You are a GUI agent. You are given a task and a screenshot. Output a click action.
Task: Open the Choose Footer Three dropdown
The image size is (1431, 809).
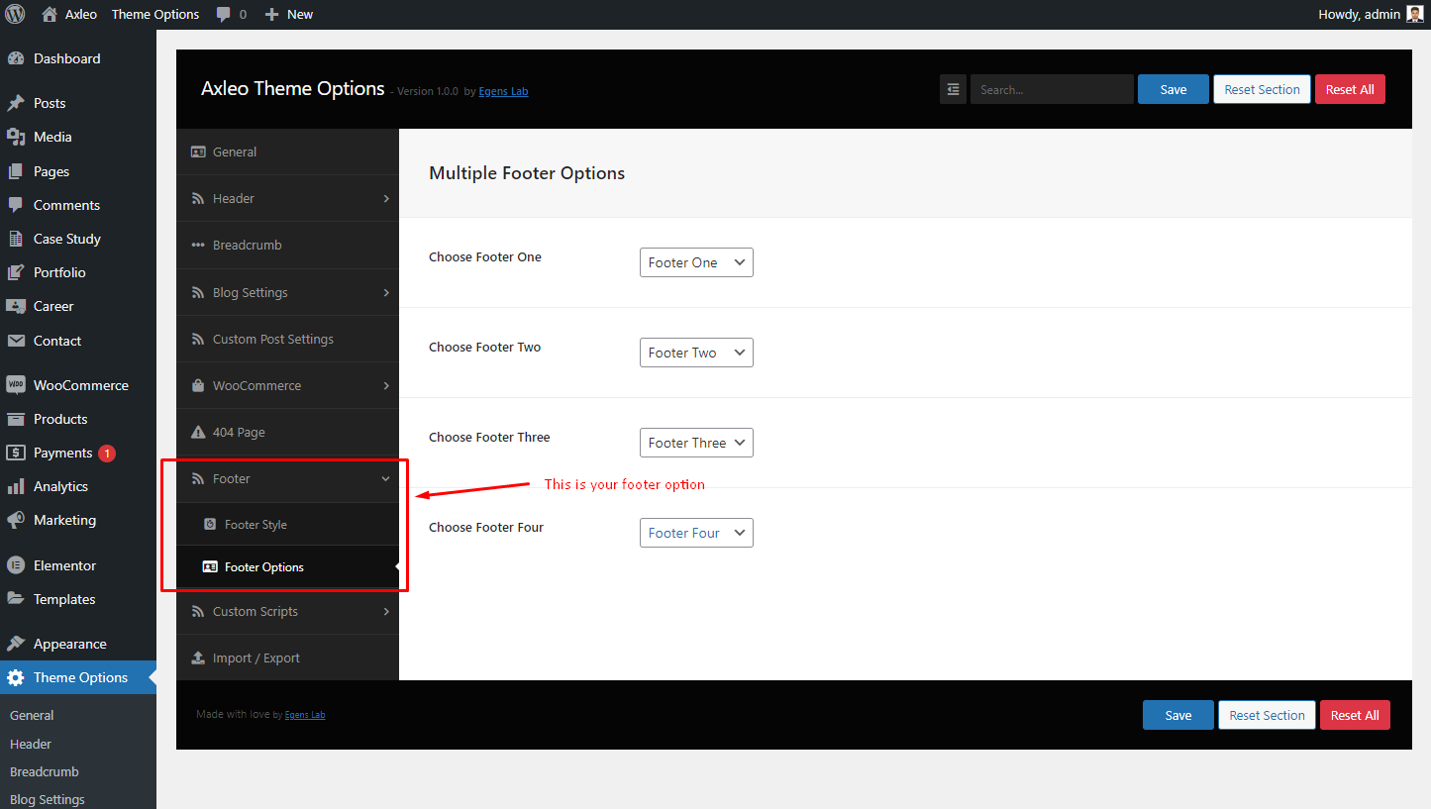pyautogui.click(x=696, y=443)
